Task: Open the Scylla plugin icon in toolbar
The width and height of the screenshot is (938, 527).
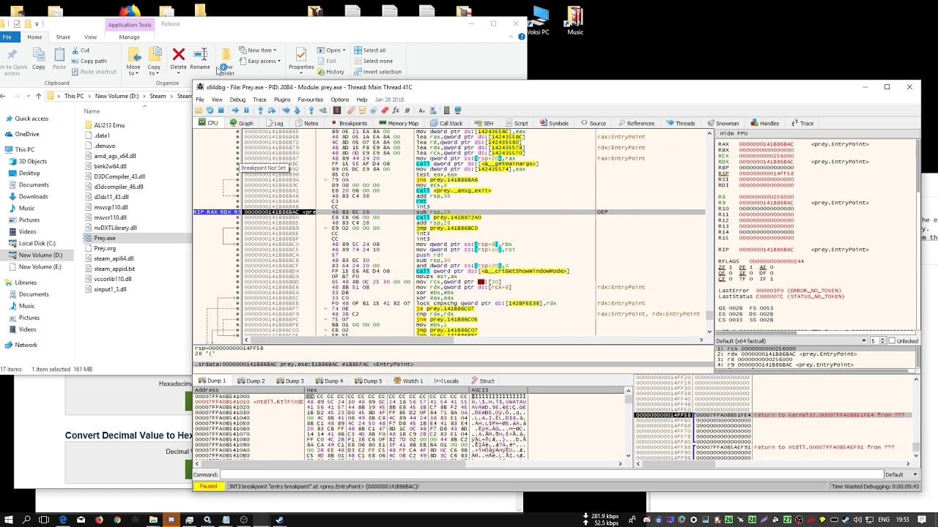Action: point(336,111)
